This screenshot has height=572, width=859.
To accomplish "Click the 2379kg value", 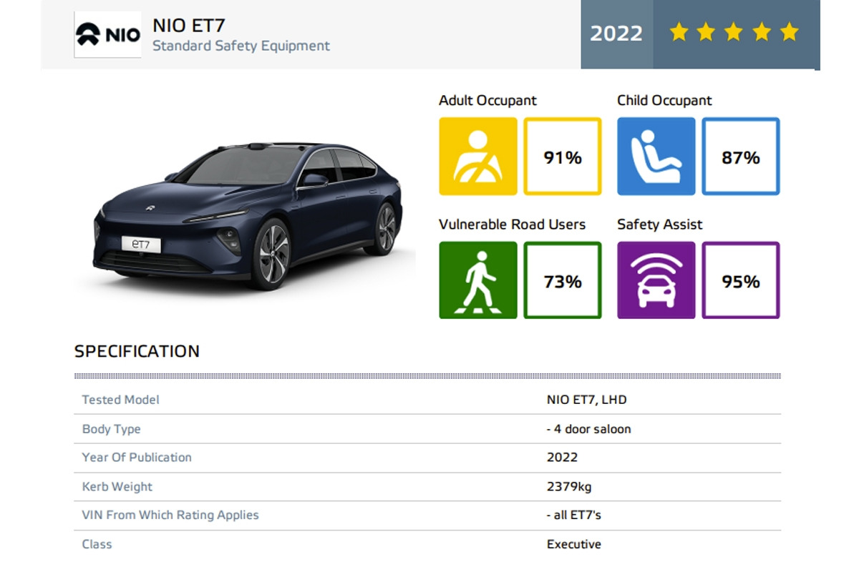I will (569, 487).
